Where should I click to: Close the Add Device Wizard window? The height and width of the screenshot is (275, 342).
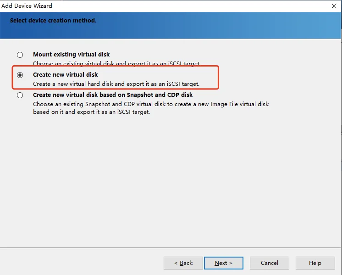coord(334,6)
